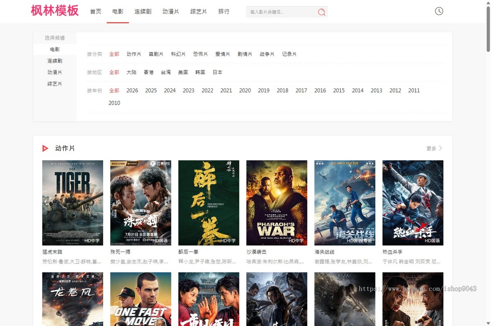Filter region by 香港

149,72
